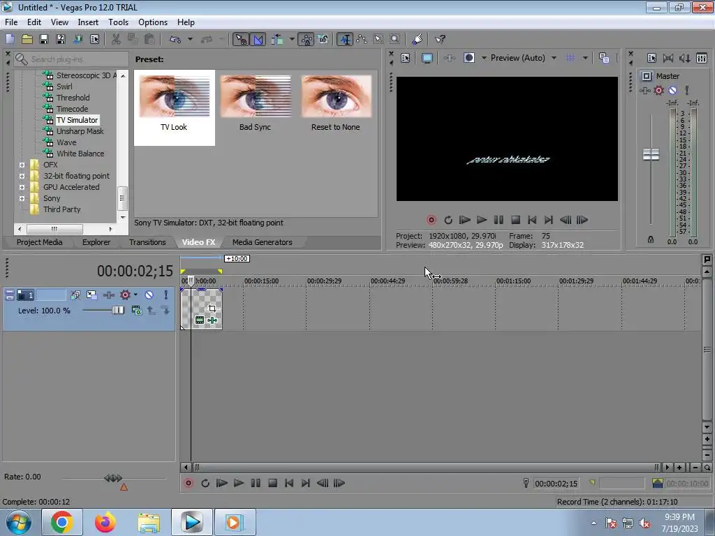Image resolution: width=715 pixels, height=536 pixels.
Task: Open the Track FX gear on track 1
Action: click(x=126, y=295)
